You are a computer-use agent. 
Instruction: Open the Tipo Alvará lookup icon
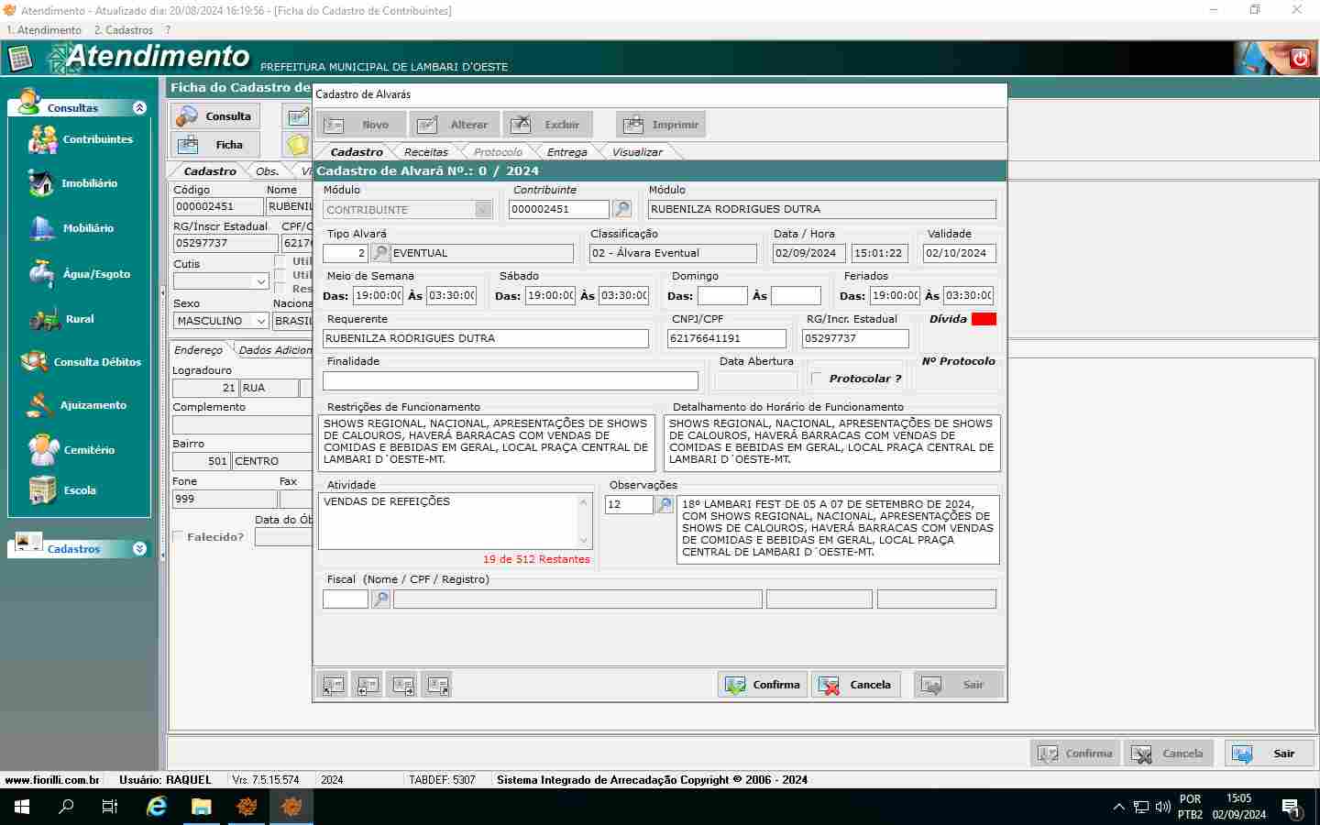(379, 253)
